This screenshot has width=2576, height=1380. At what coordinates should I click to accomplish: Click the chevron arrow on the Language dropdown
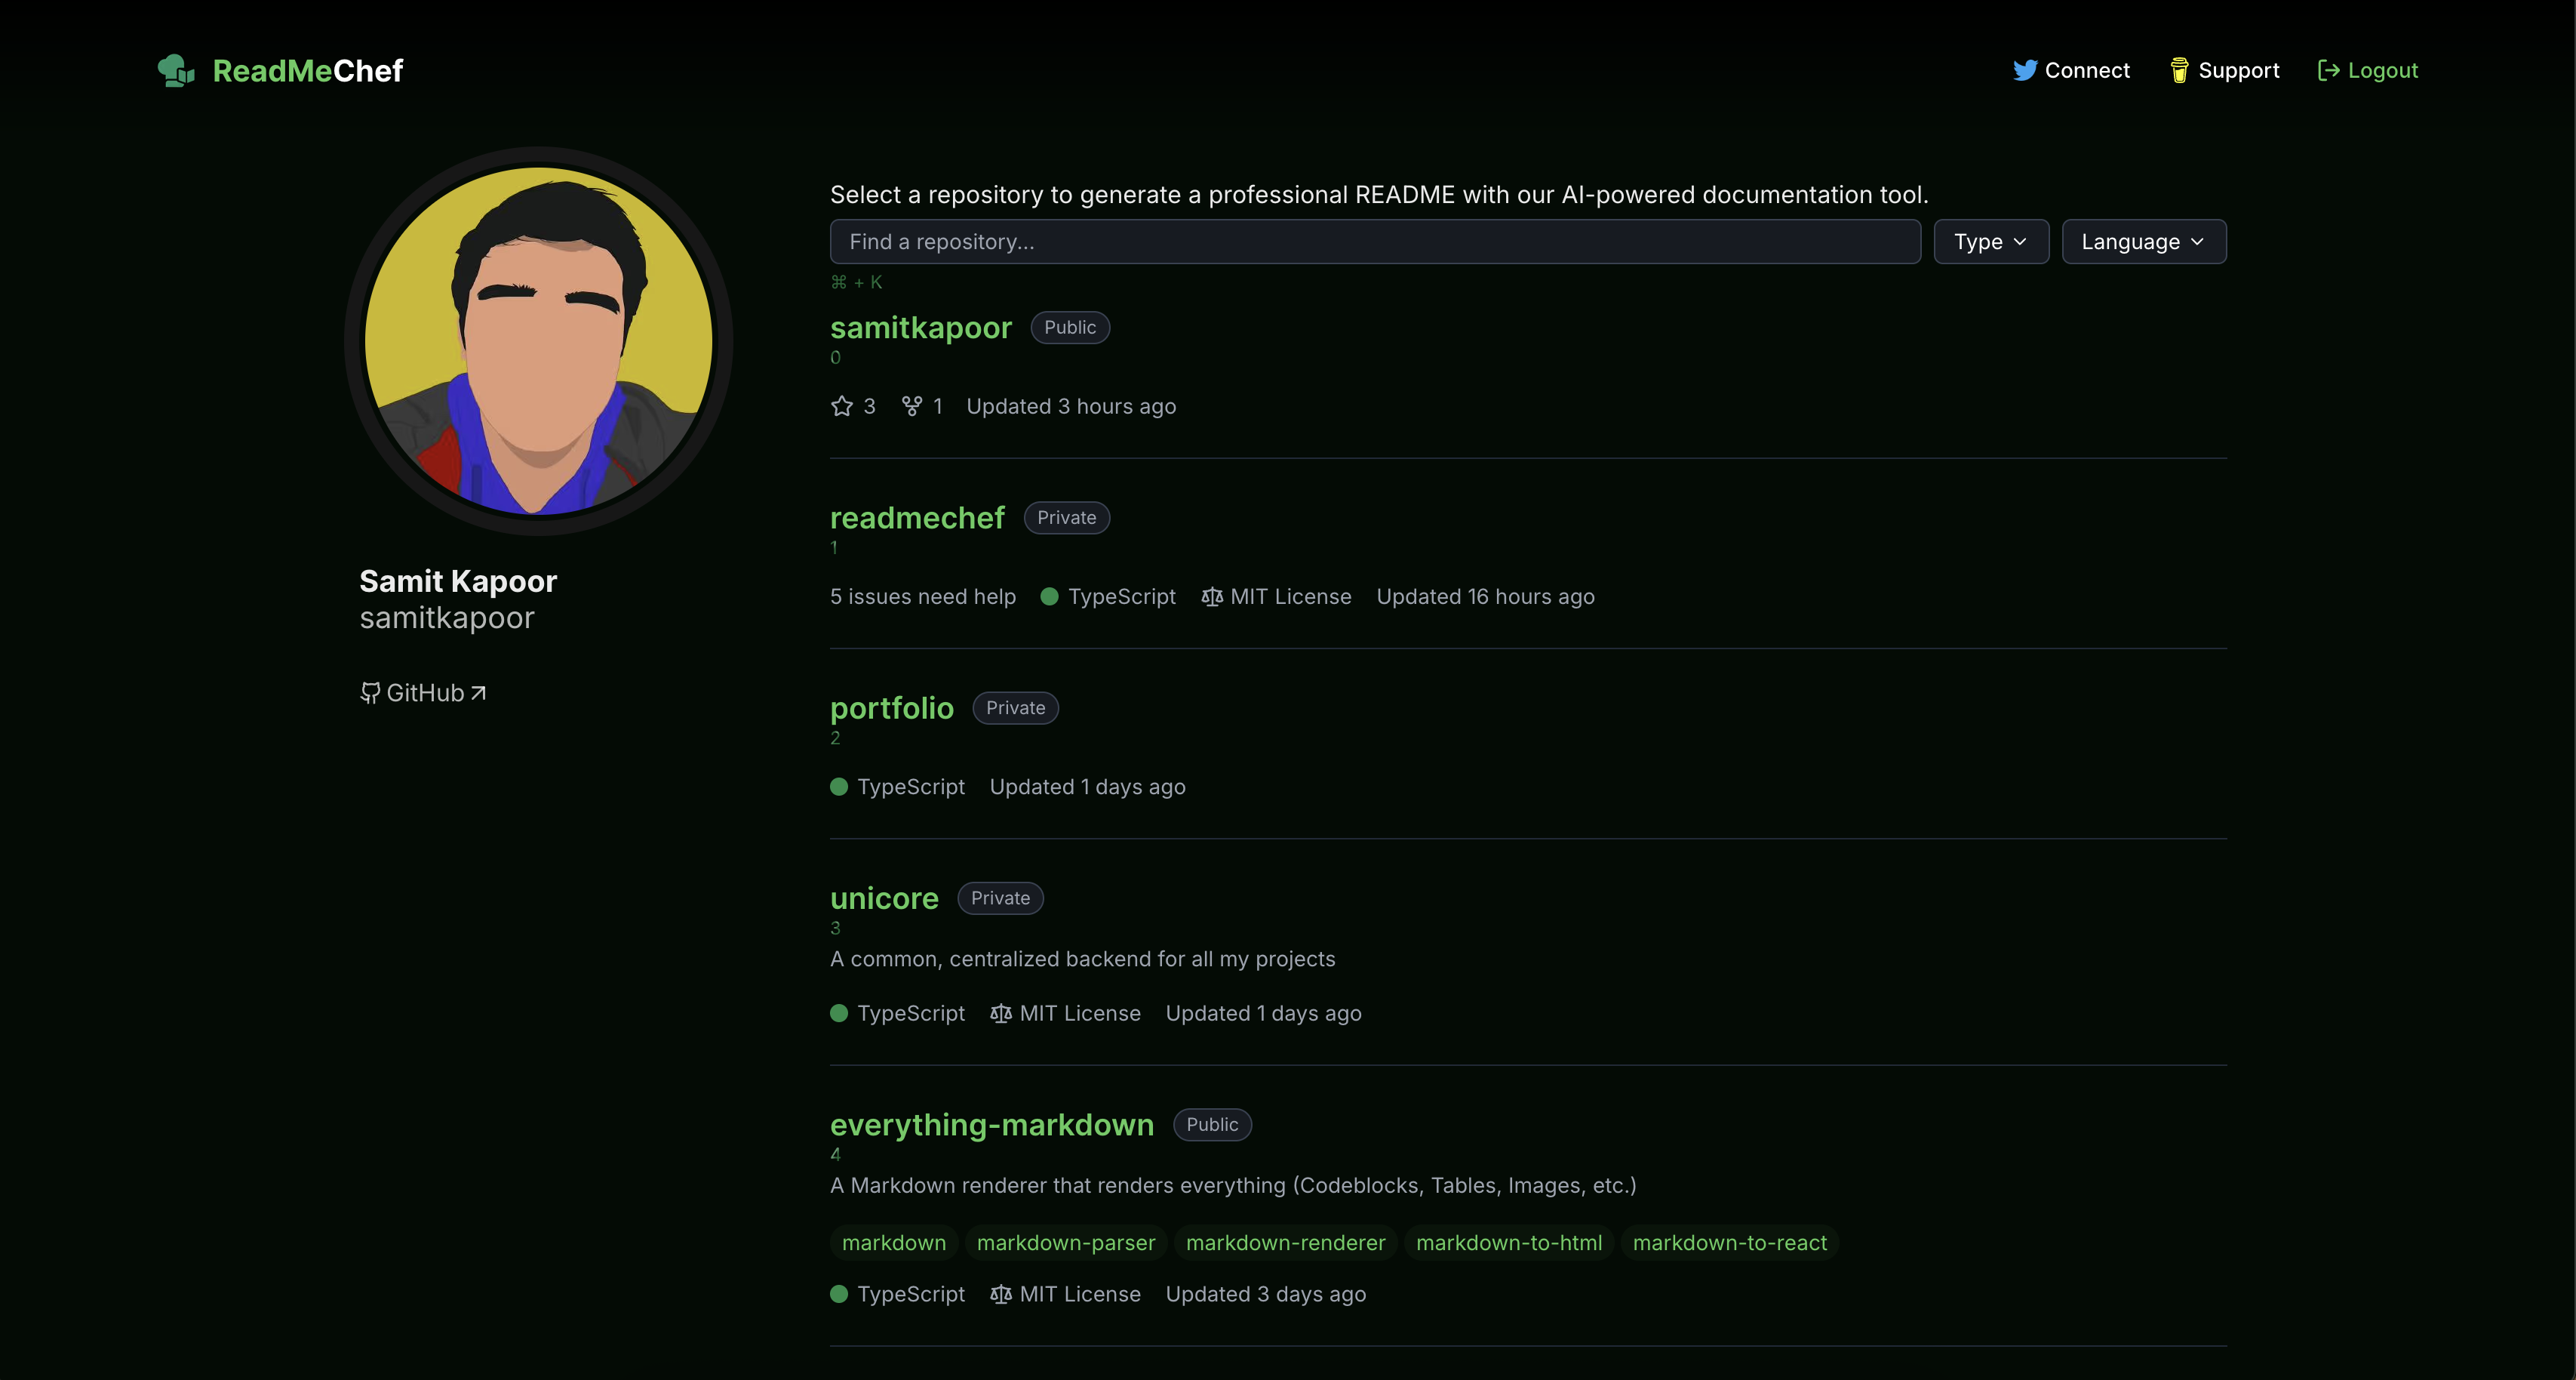click(x=2197, y=242)
